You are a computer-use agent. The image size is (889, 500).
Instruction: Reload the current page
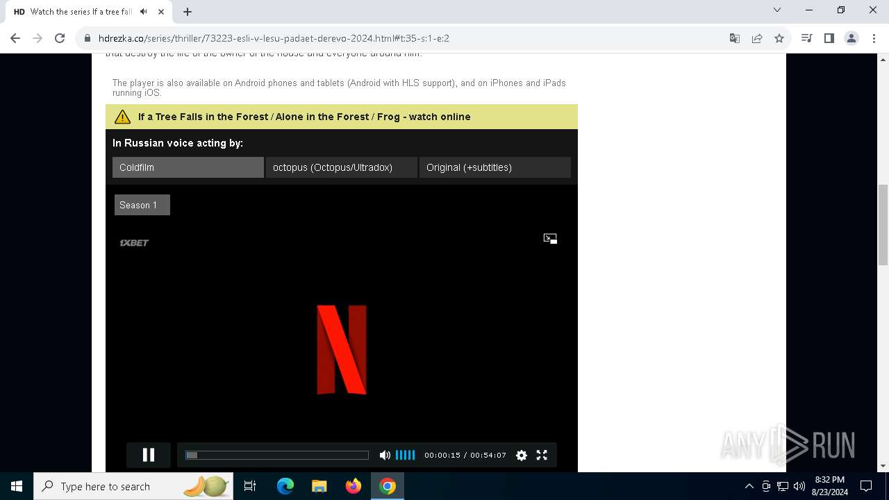(x=60, y=38)
